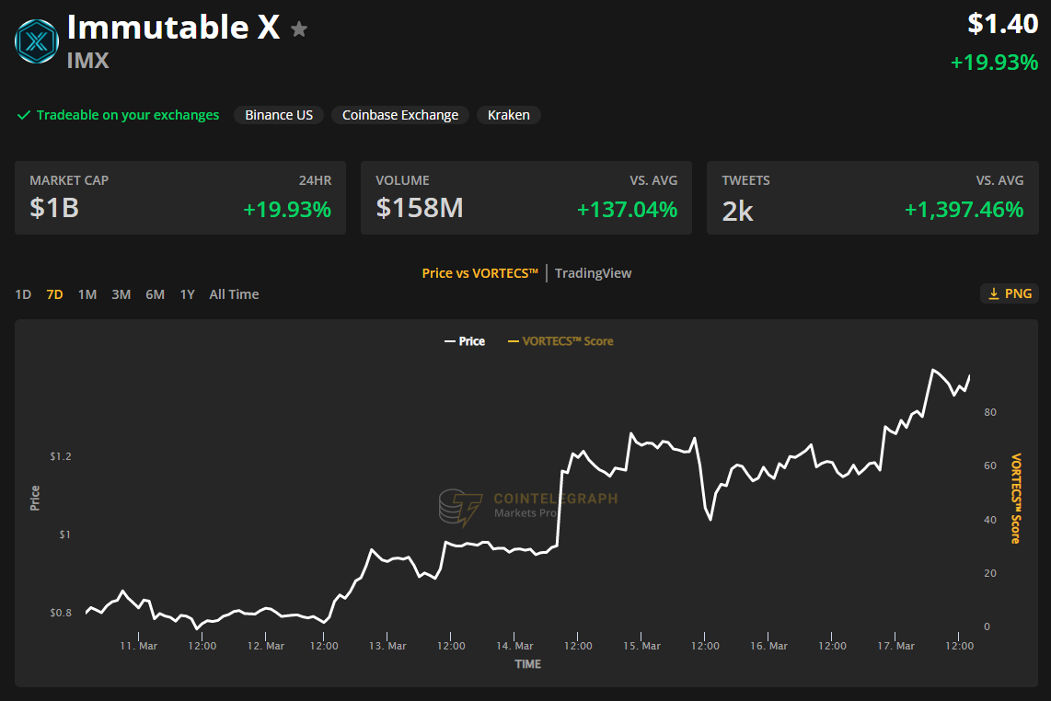Select the Kraken exchange chip
The height and width of the screenshot is (701, 1051).
(x=509, y=115)
